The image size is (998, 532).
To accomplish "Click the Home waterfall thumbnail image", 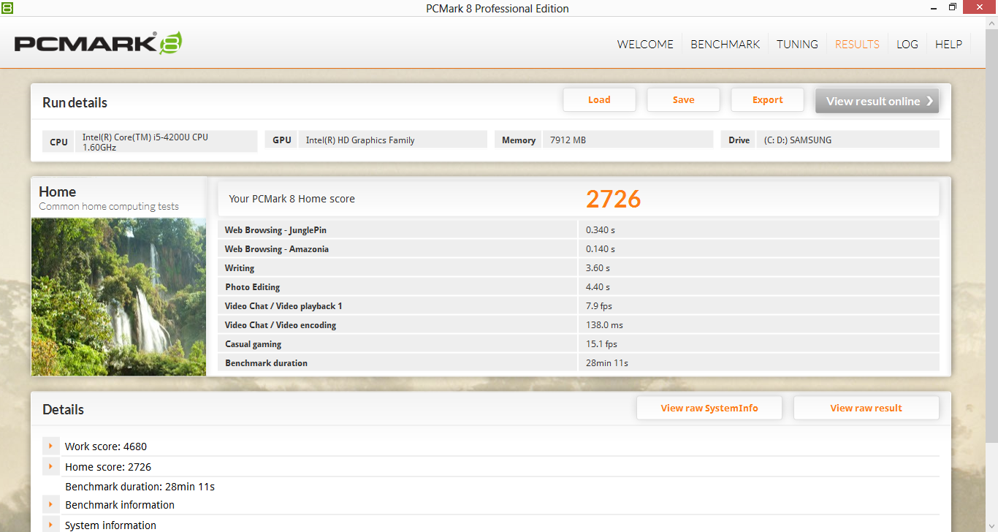I will click(x=118, y=297).
